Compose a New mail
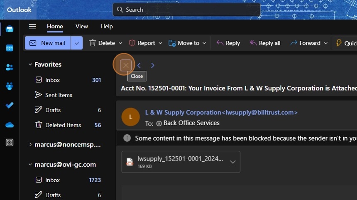 click(48, 43)
